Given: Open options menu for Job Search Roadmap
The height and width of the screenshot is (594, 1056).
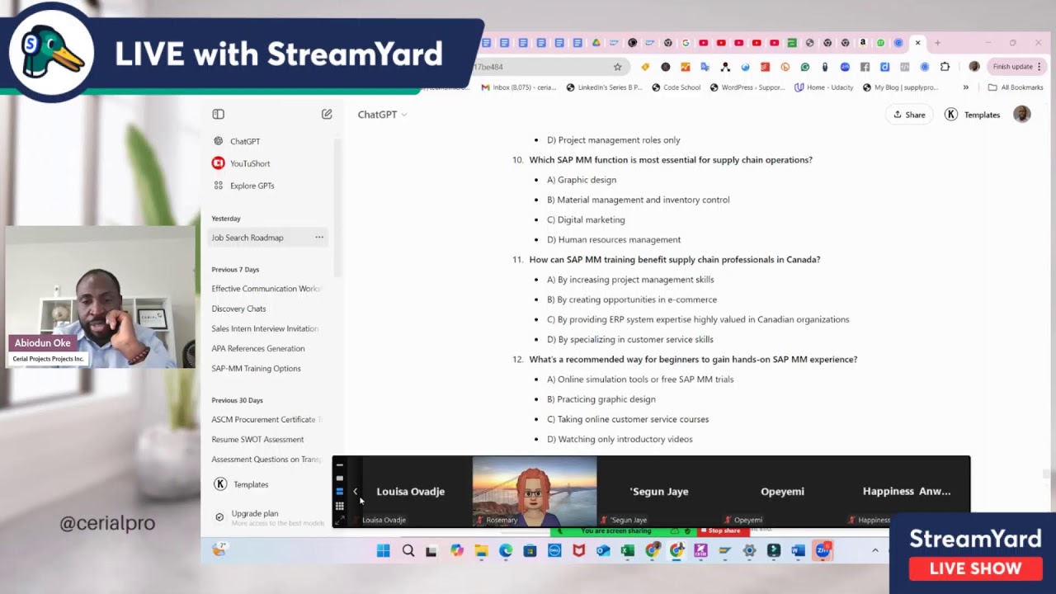Looking at the screenshot, I should pos(319,238).
